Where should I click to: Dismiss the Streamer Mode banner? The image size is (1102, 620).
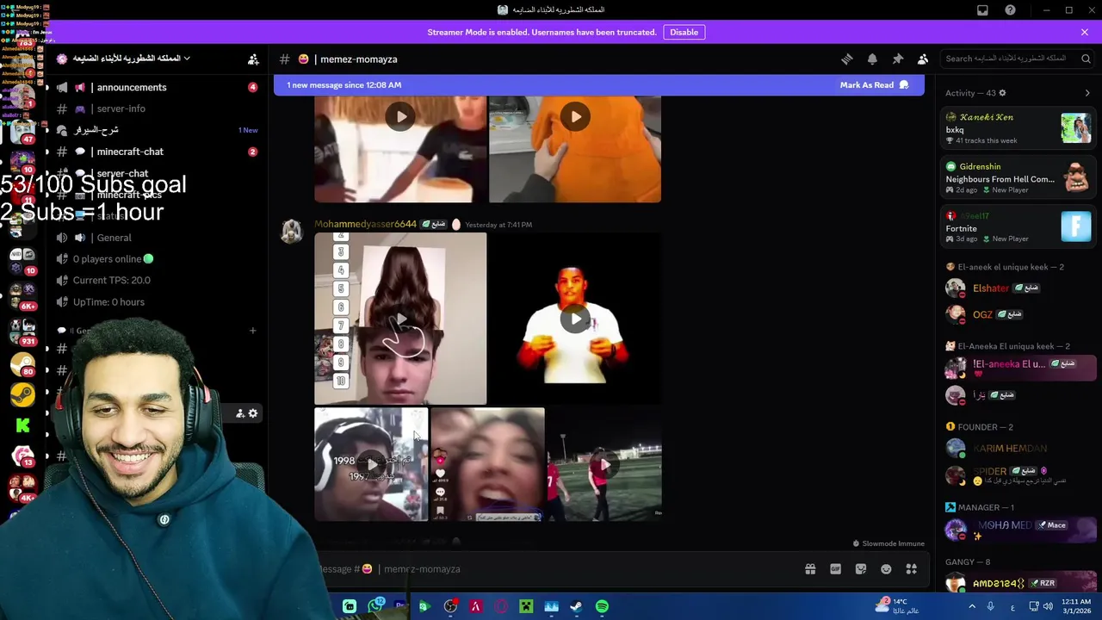[1085, 32]
